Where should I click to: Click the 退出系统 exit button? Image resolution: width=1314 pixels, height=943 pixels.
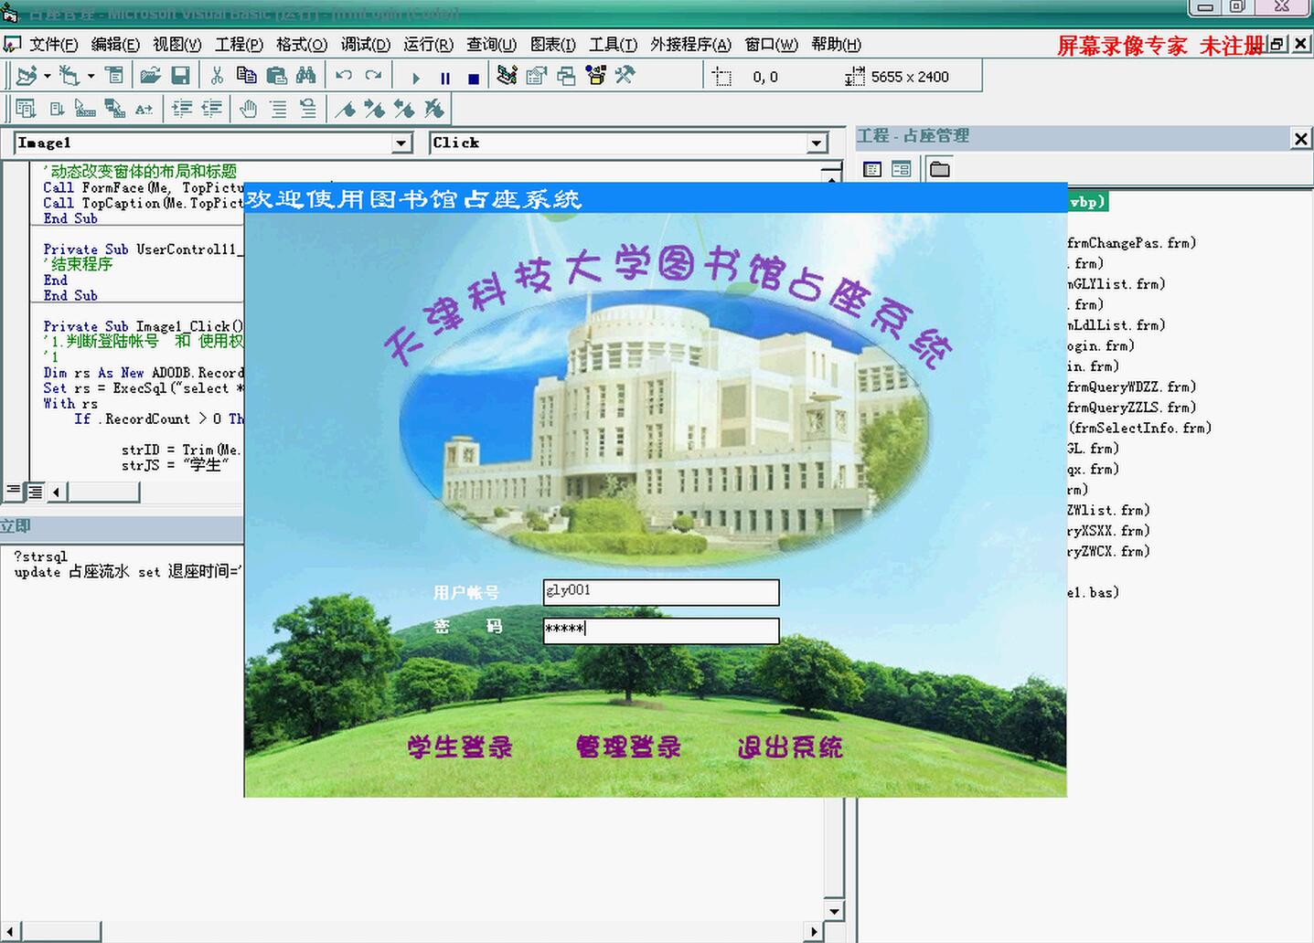point(790,747)
